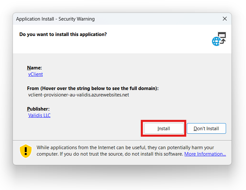The image size is (246, 190).
Task: Click the gray warning footer panel
Action: pos(129,161)
